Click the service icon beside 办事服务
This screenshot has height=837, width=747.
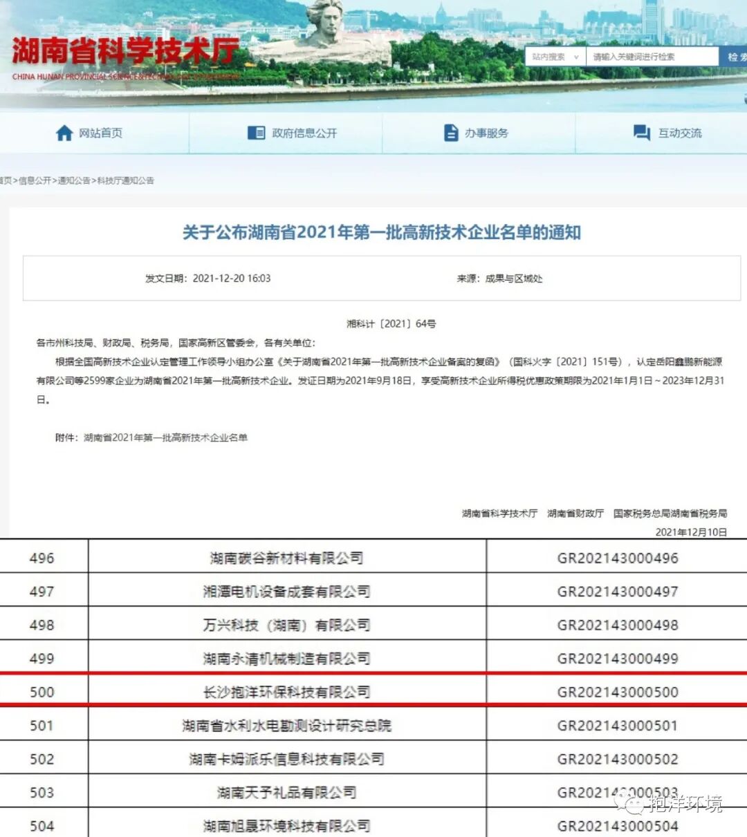(x=450, y=132)
